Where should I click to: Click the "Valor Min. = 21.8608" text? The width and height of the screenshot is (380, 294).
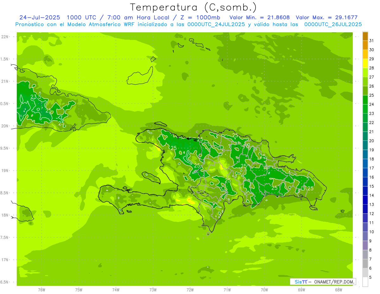point(259,17)
